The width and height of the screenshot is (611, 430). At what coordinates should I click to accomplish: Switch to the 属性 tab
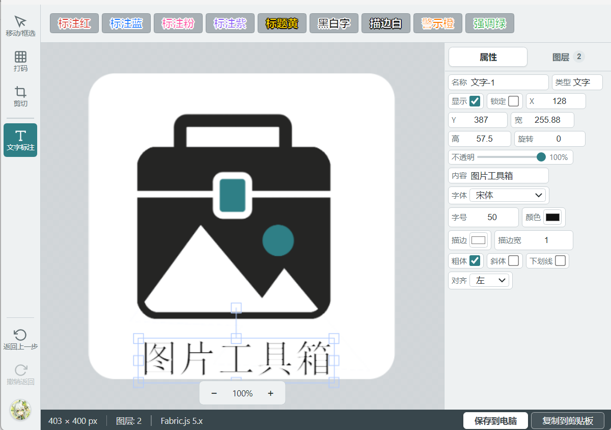coord(488,57)
